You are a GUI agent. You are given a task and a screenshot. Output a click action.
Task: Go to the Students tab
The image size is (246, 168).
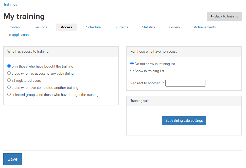121,27
